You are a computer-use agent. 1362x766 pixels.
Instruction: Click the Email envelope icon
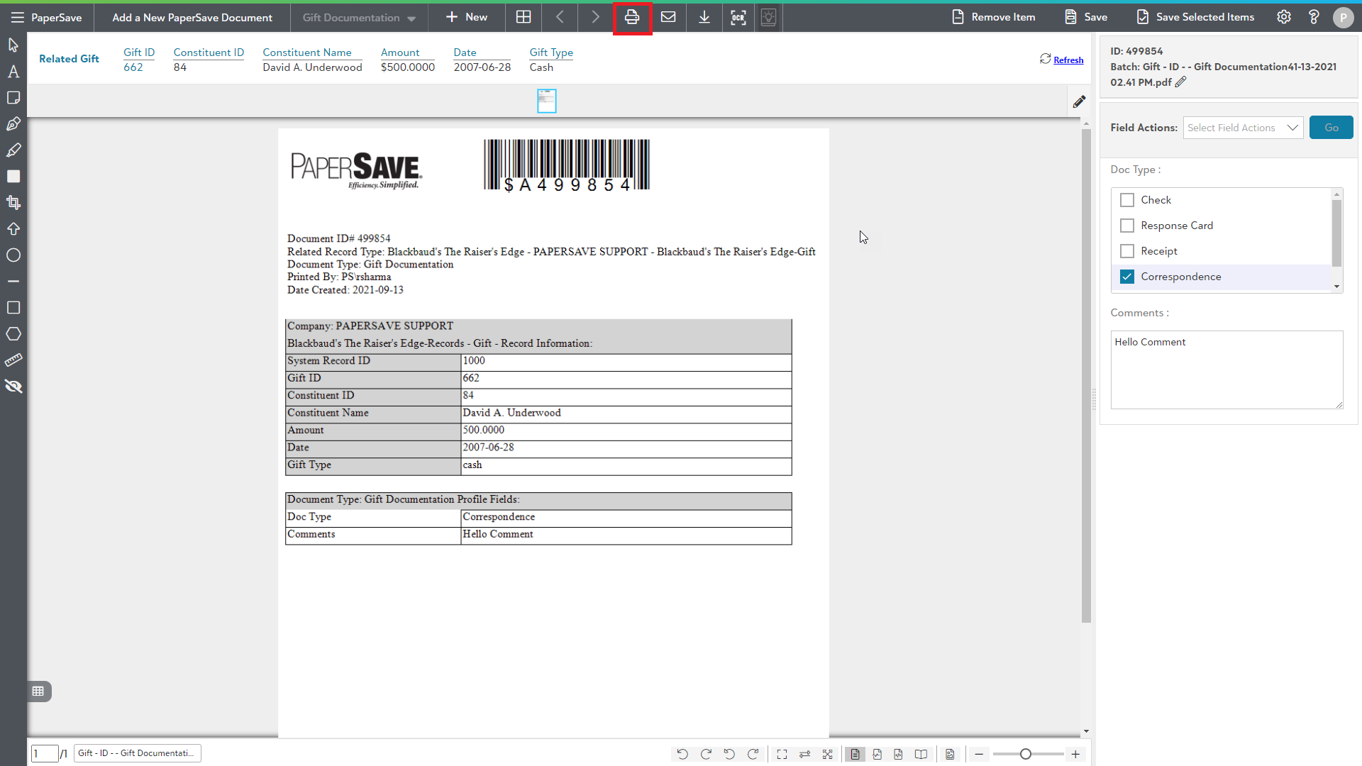(x=668, y=17)
